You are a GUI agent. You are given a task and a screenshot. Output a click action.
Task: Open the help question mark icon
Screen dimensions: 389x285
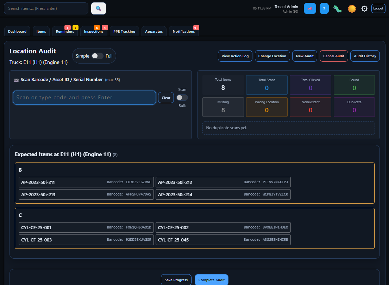(x=324, y=8)
